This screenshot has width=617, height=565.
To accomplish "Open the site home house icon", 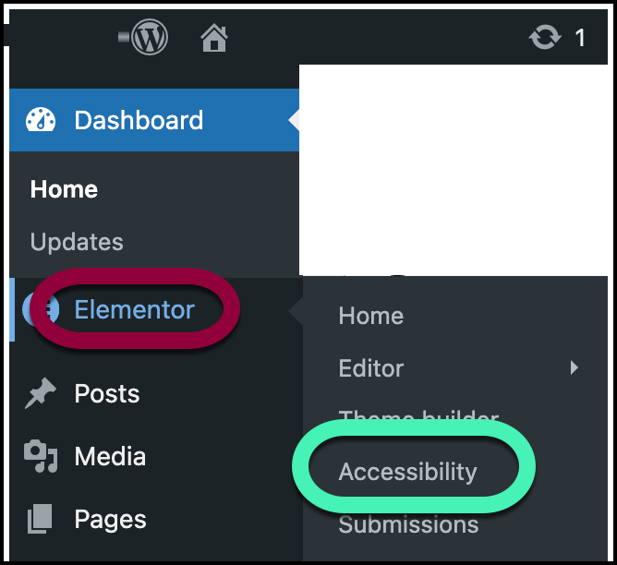I will click(x=214, y=38).
